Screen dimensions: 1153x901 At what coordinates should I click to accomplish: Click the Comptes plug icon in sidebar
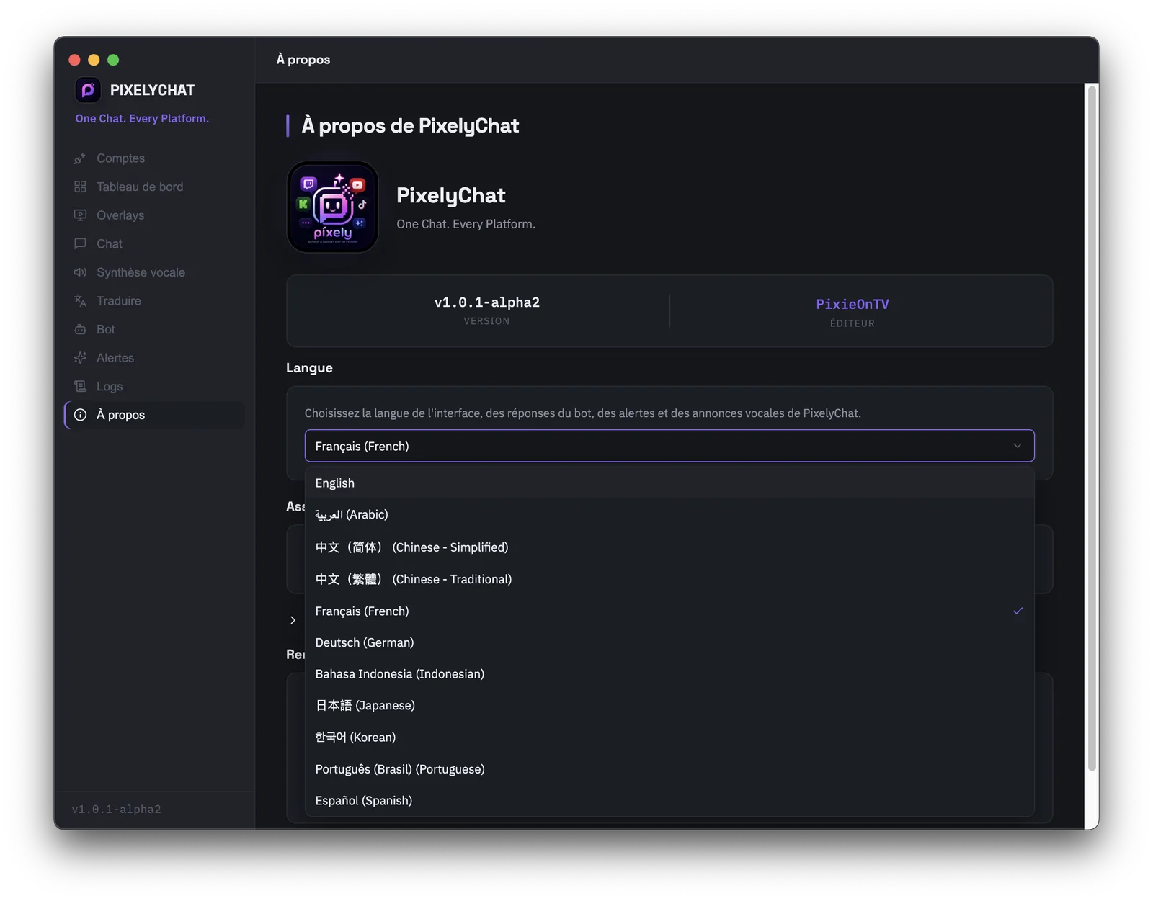80,158
